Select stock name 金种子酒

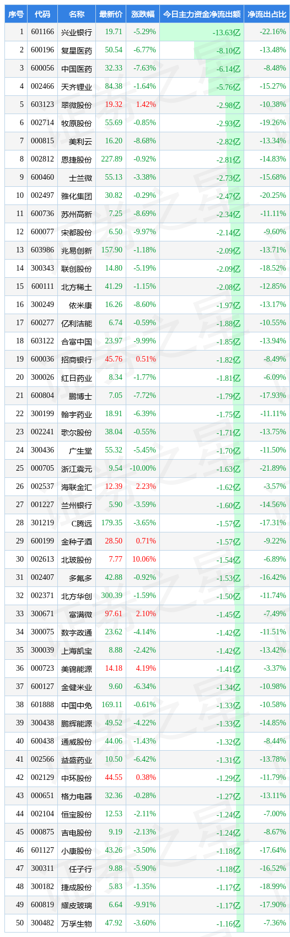pos(77,542)
